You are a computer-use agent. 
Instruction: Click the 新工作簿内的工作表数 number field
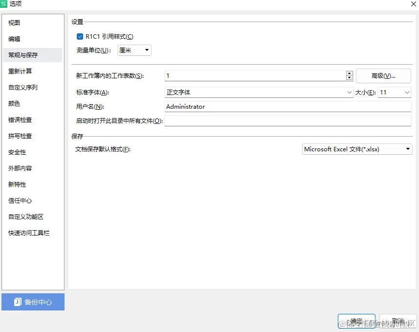[255, 76]
